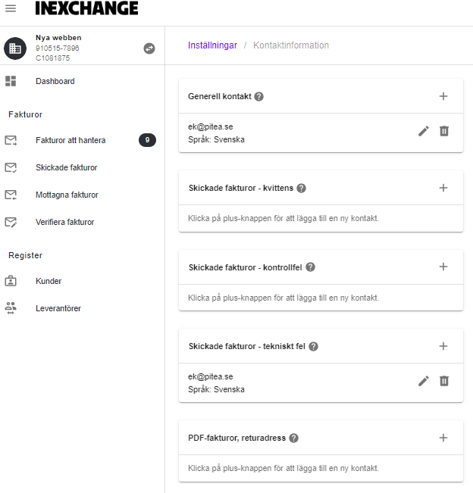Open the hamburger navigation menu
Screen dimensions: 473x493
(11, 8)
